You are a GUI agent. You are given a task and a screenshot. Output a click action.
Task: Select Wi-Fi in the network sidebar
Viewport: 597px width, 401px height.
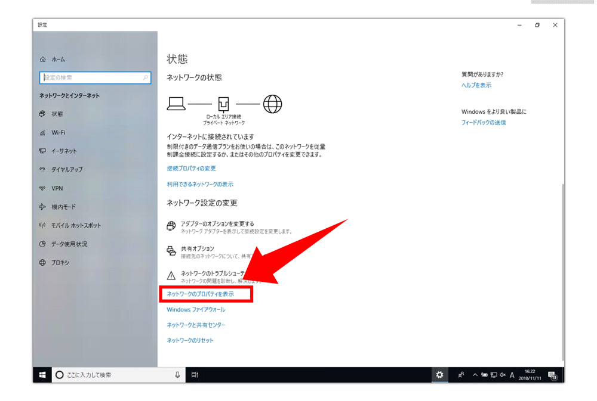click(58, 133)
